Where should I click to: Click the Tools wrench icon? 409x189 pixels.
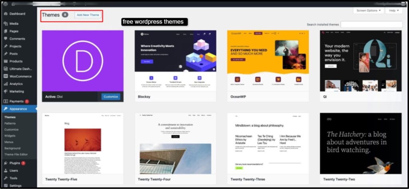[6, 178]
